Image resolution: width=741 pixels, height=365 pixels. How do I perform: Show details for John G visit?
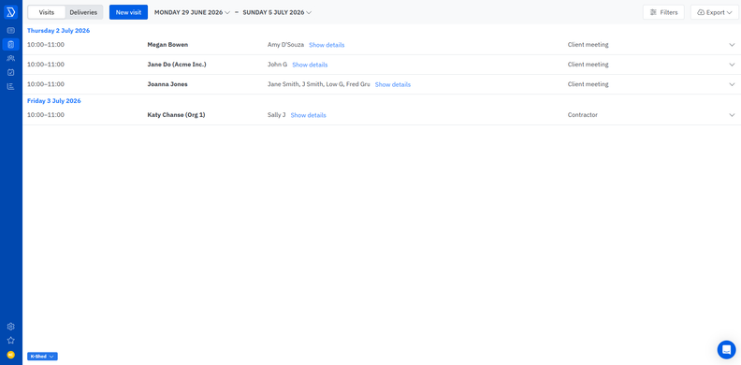310,65
